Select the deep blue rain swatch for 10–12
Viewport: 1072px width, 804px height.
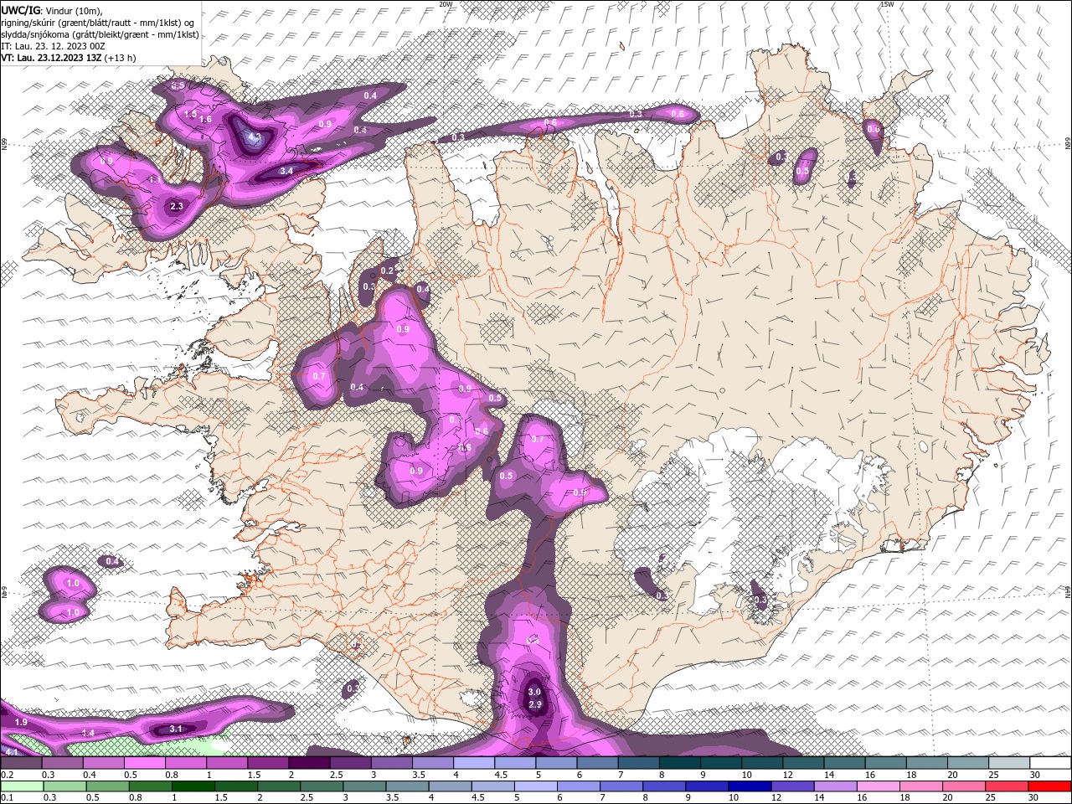[749, 786]
